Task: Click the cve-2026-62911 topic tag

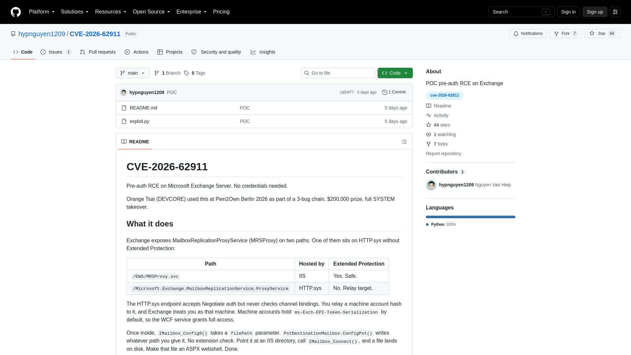Action: 444,95
